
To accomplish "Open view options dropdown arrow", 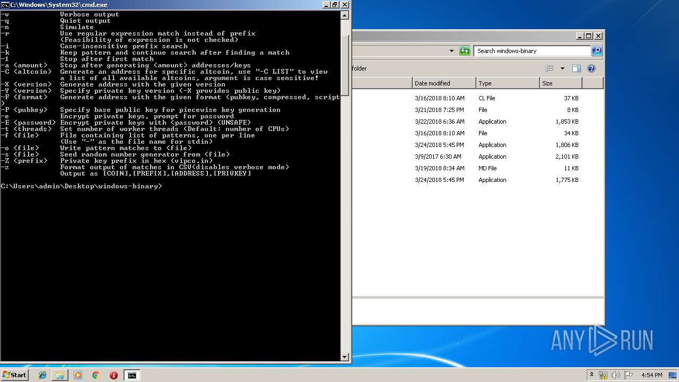I will 562,68.
